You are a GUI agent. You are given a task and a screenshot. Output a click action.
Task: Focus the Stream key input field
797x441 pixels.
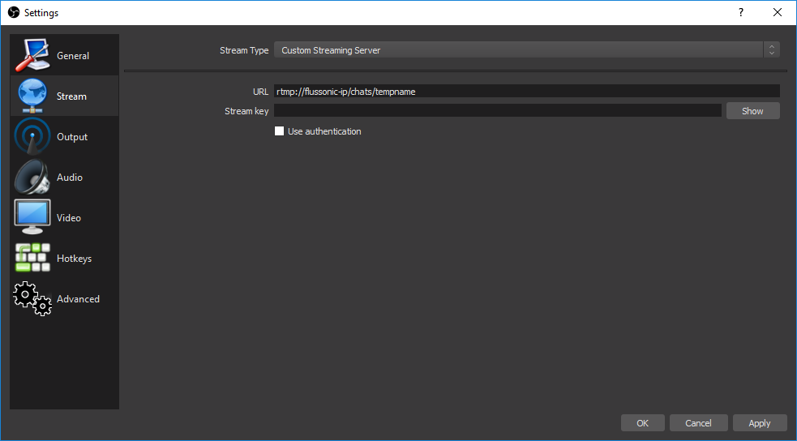(497, 111)
